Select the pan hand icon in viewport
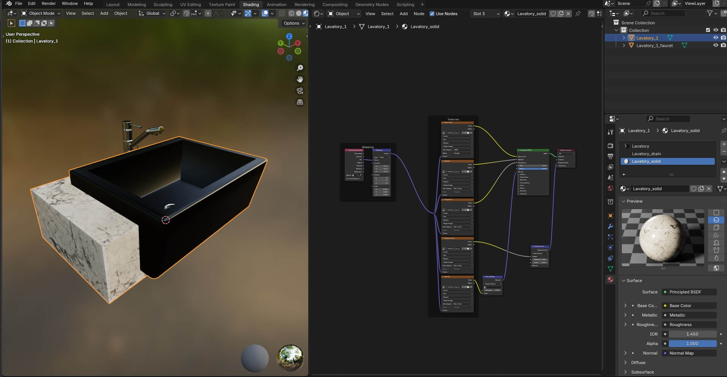The image size is (727, 377). click(300, 79)
